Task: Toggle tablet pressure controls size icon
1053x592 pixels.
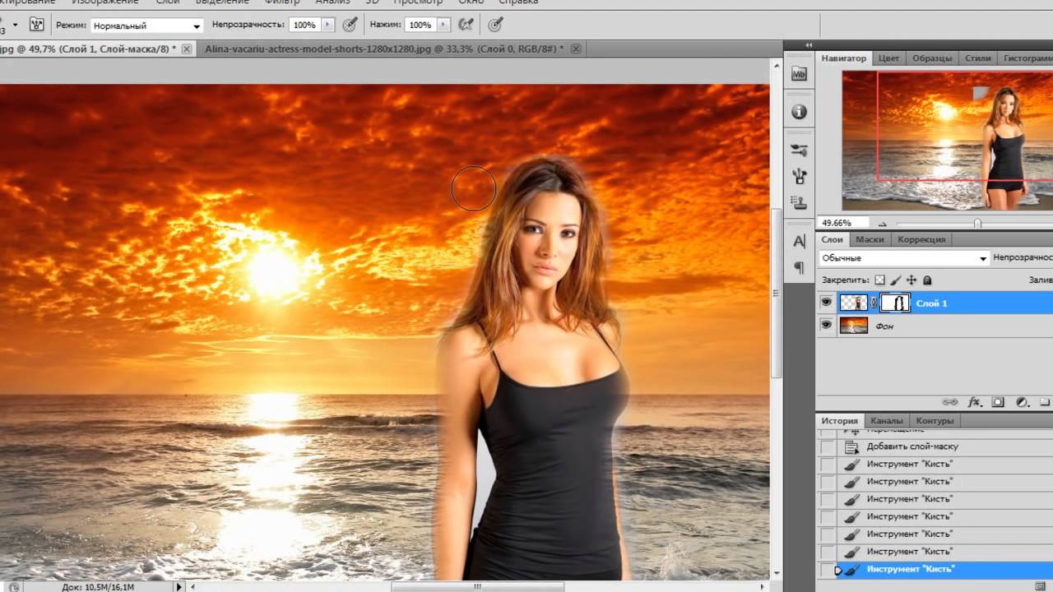Action: pos(496,25)
